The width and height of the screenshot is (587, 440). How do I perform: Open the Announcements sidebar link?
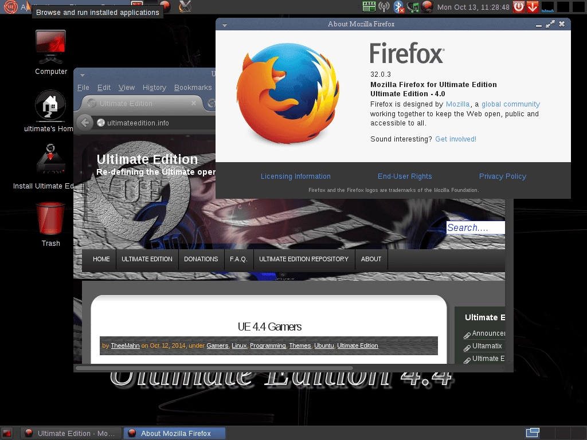tap(488, 333)
